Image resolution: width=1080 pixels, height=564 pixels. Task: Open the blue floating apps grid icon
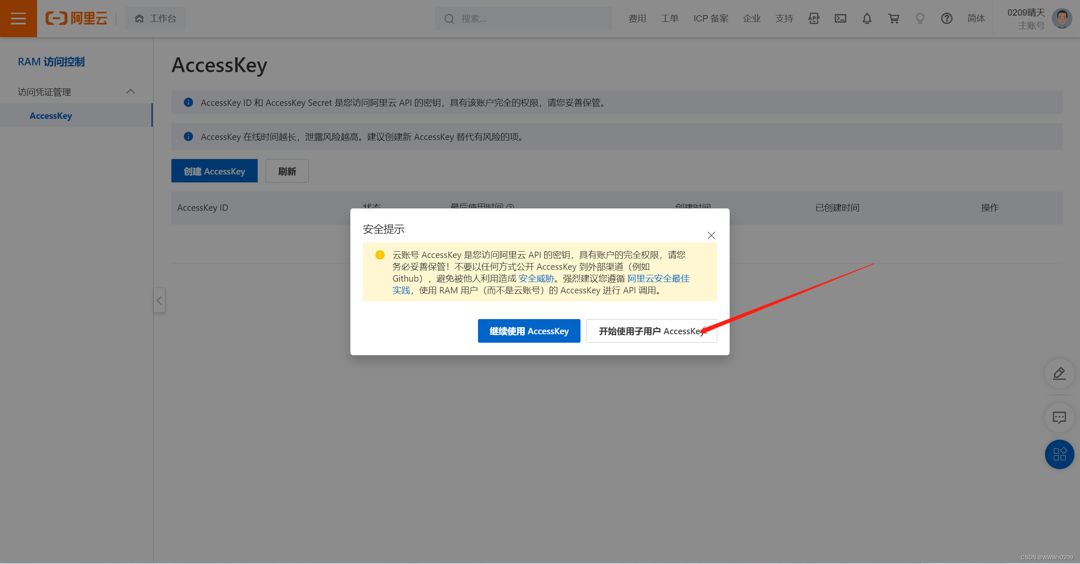pyautogui.click(x=1059, y=454)
